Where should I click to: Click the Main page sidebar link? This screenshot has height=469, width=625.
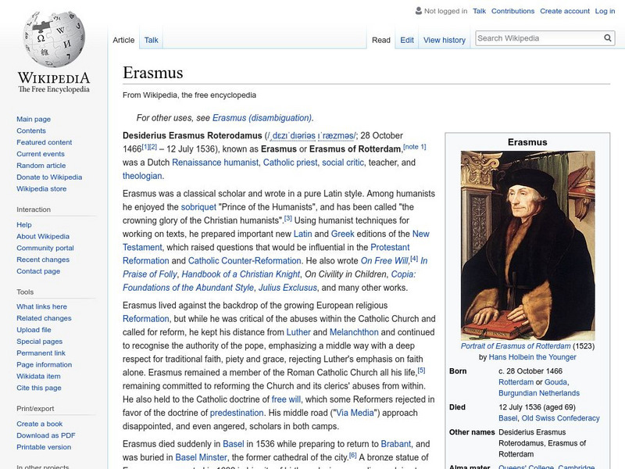tap(34, 119)
